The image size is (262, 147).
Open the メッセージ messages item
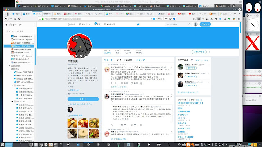(x=109, y=24)
